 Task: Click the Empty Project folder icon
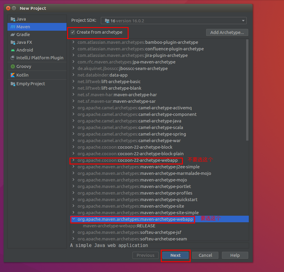[x=13, y=84]
